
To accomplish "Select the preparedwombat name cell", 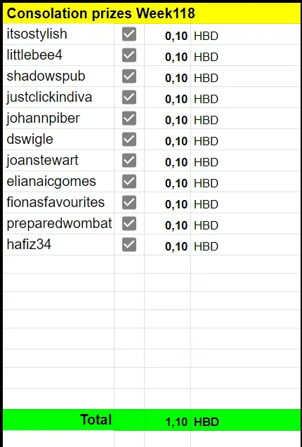I will [x=58, y=224].
